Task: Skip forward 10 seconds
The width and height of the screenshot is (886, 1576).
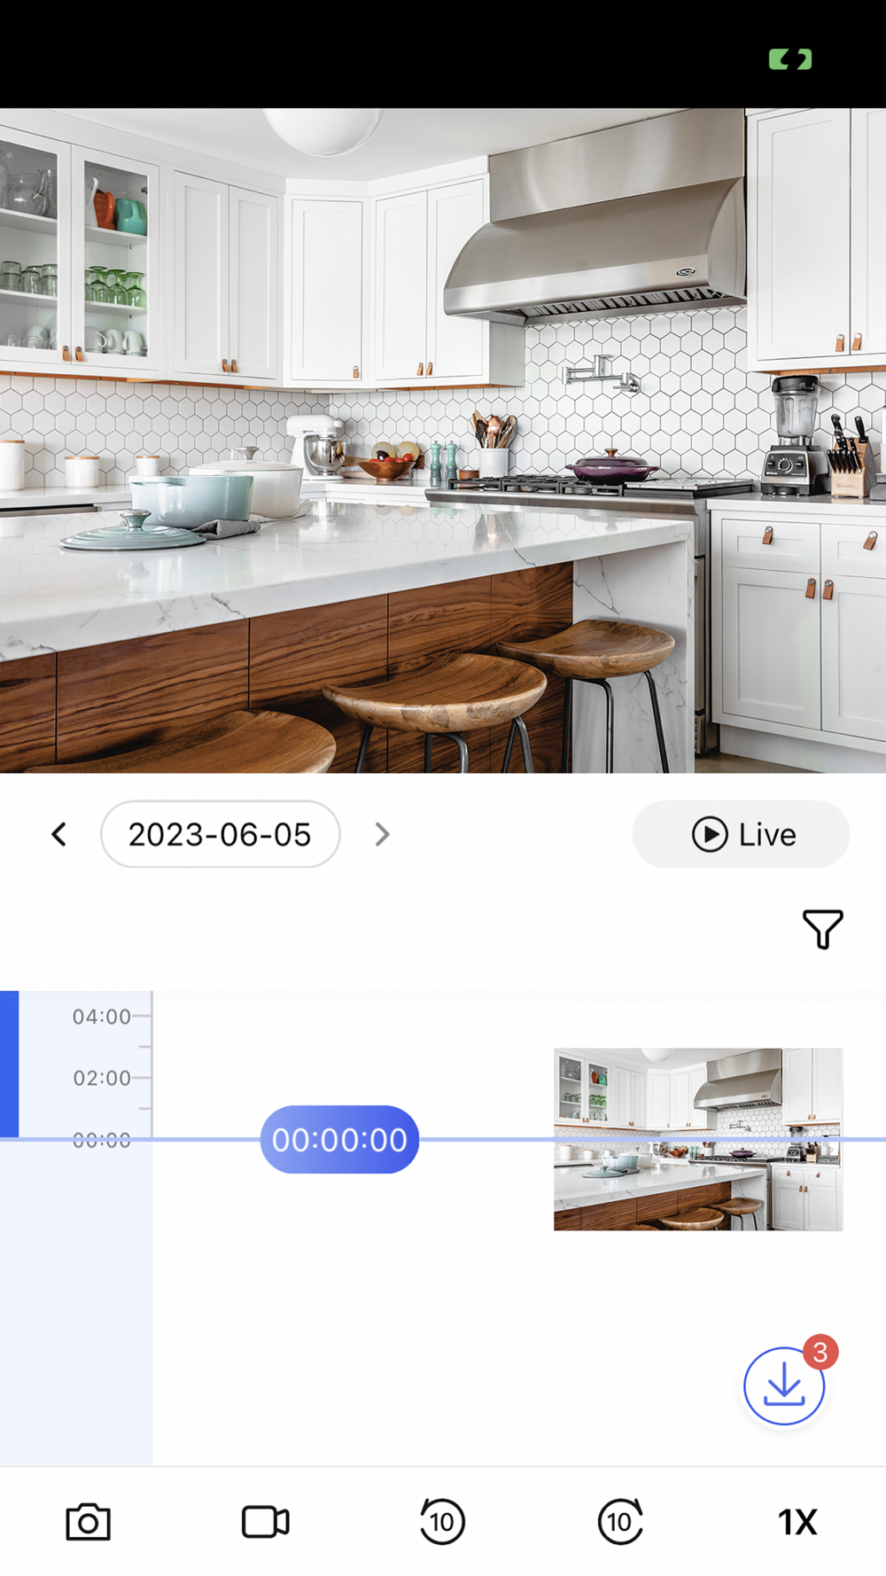Action: pos(620,1522)
